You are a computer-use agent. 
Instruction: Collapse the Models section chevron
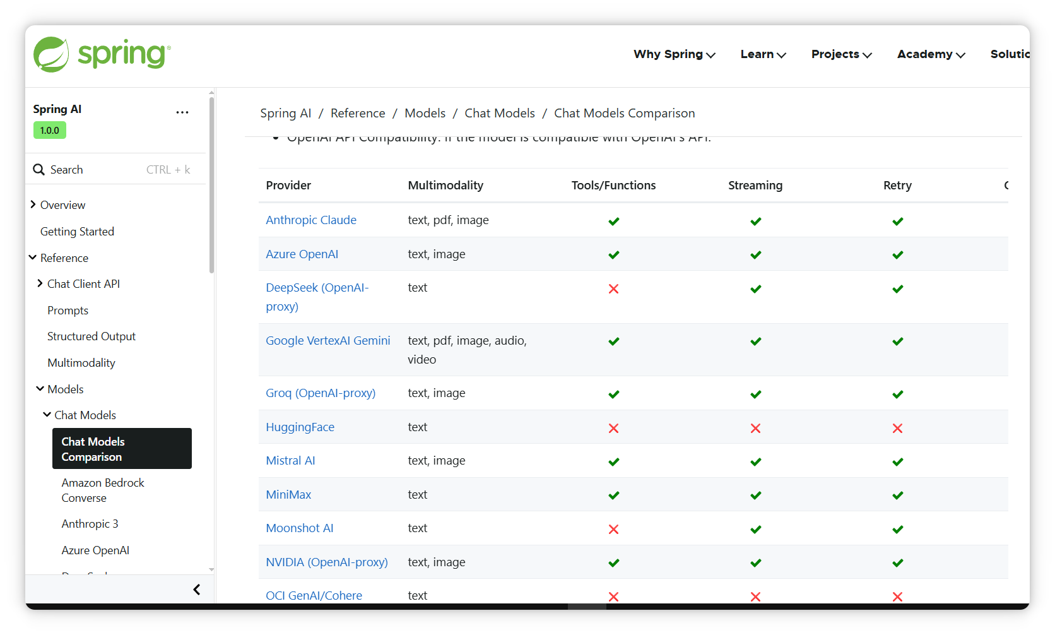tap(40, 389)
